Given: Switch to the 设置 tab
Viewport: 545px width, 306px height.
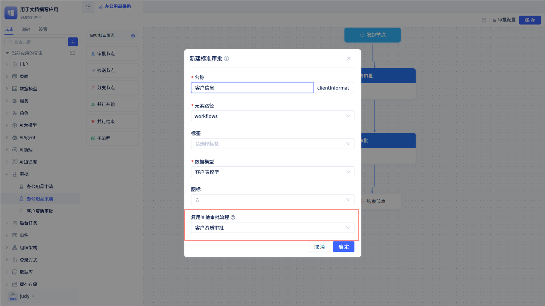Looking at the screenshot, I should 43,29.
